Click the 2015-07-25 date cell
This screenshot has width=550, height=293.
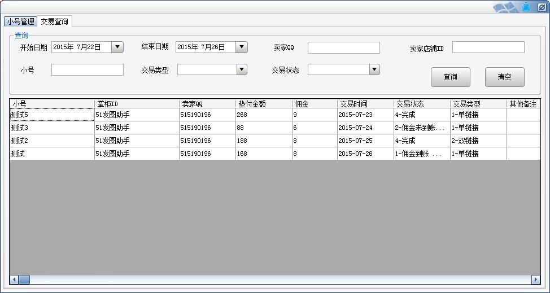coord(365,141)
